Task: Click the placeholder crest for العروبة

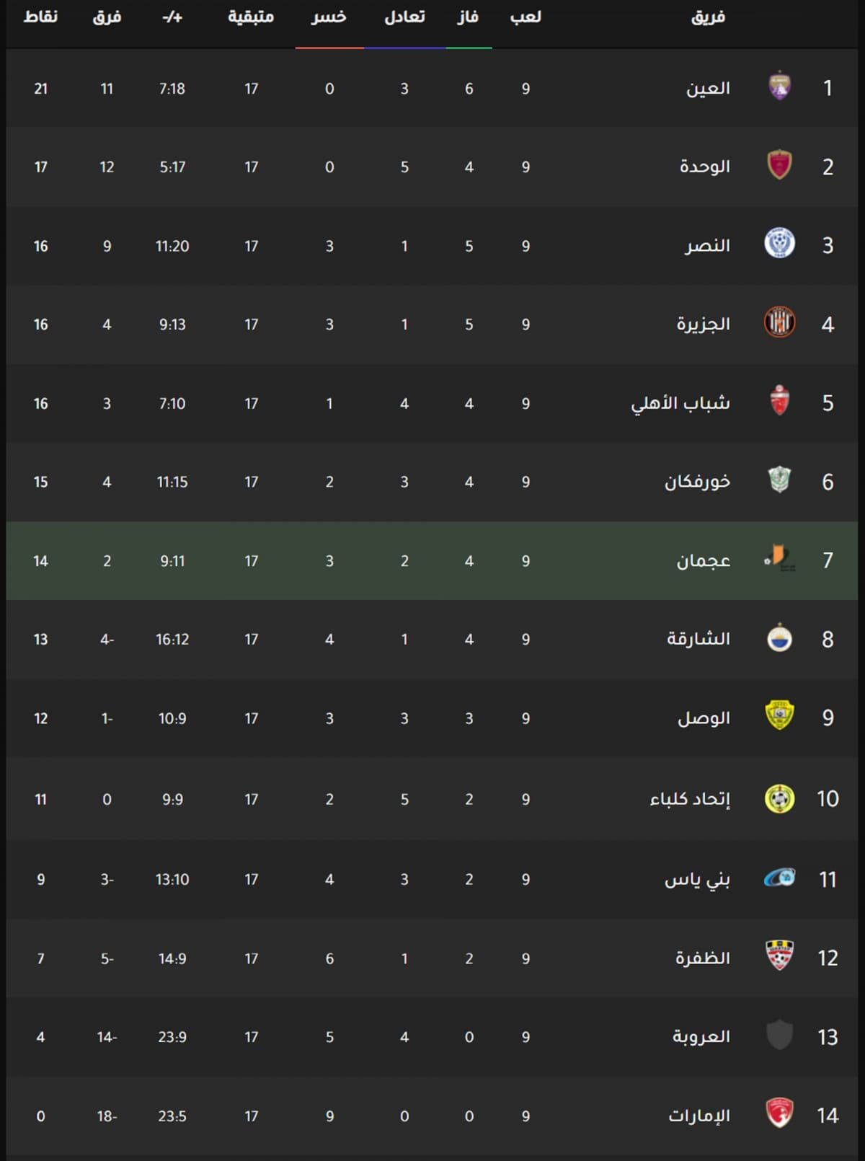Action: (x=779, y=1035)
